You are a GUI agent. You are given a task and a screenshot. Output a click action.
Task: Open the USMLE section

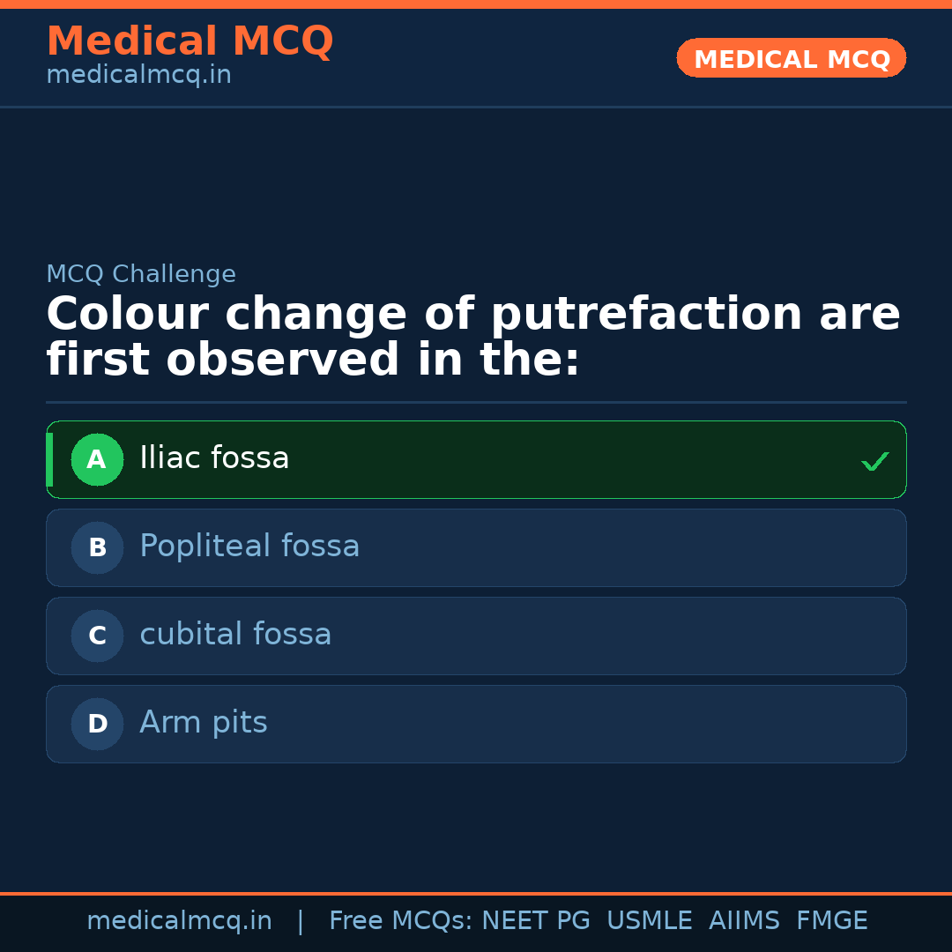650,919
